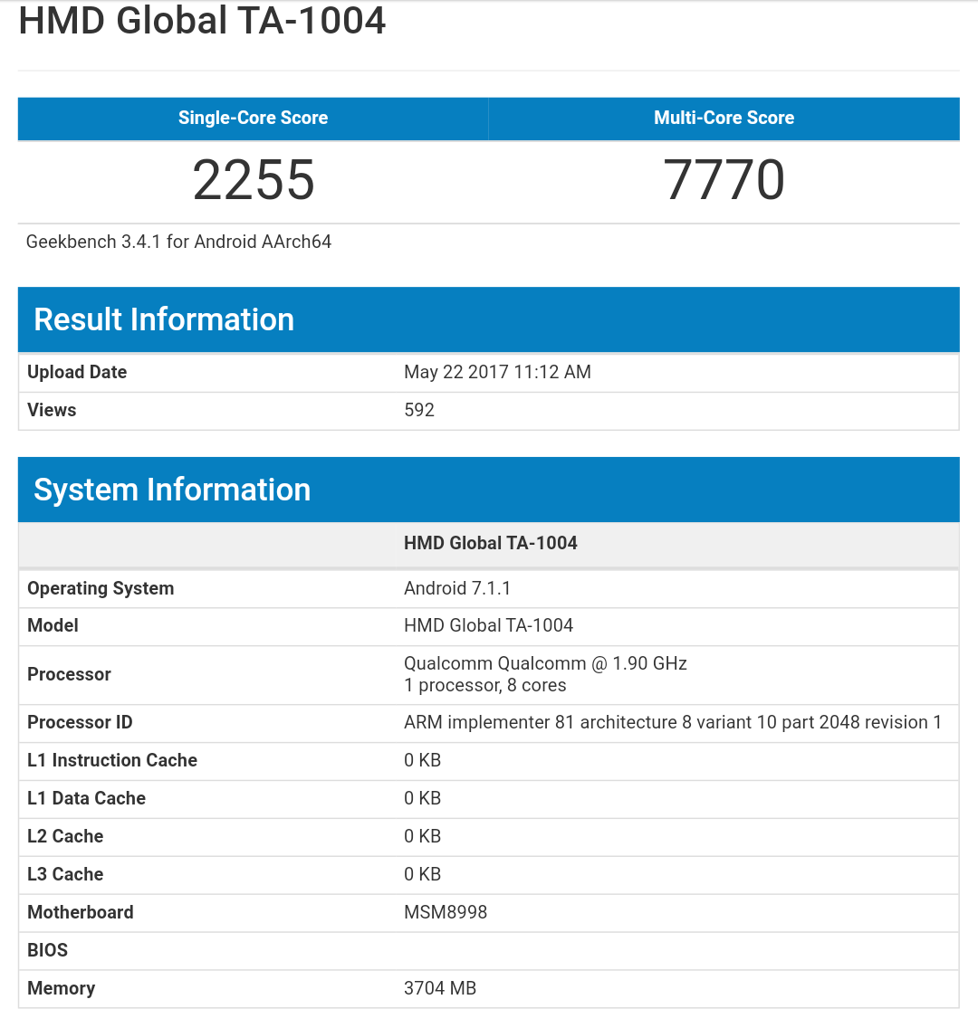978x1009 pixels.
Task: Select the 'Upload Date' row label
Action: 77,372
